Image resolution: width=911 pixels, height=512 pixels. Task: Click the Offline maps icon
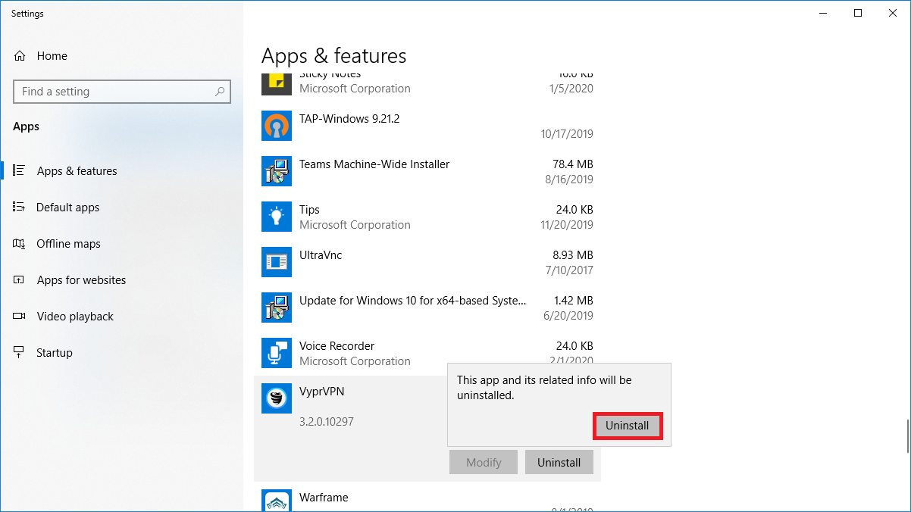20,243
